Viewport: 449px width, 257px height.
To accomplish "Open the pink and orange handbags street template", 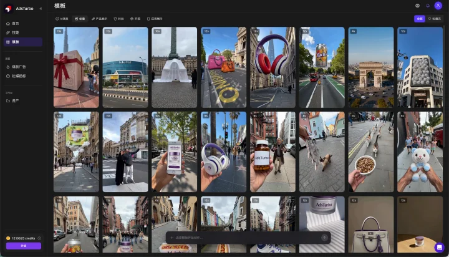I will 224,67.
